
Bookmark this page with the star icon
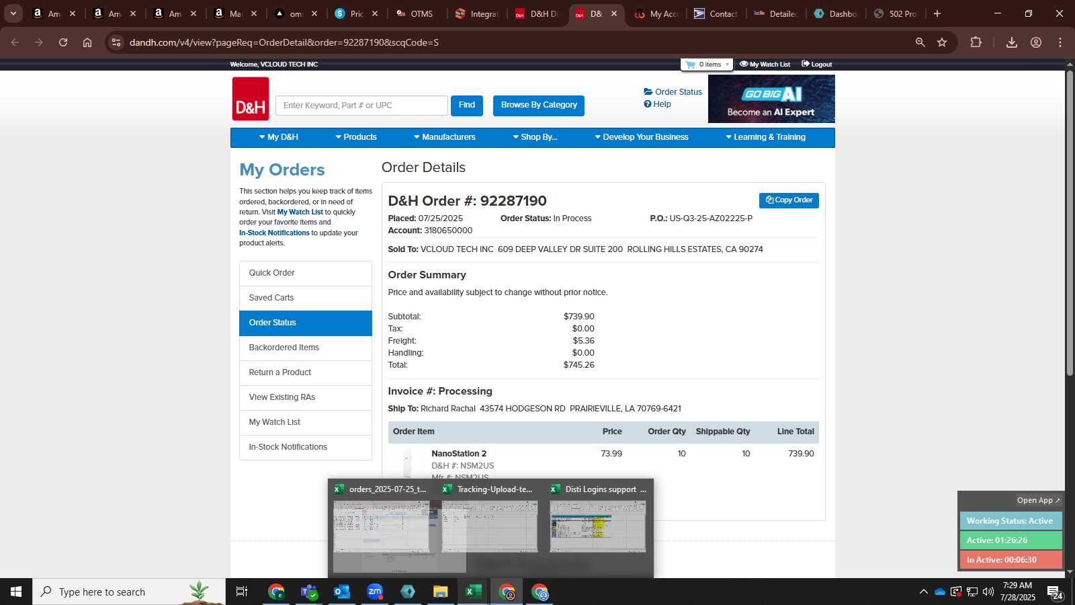point(942,42)
